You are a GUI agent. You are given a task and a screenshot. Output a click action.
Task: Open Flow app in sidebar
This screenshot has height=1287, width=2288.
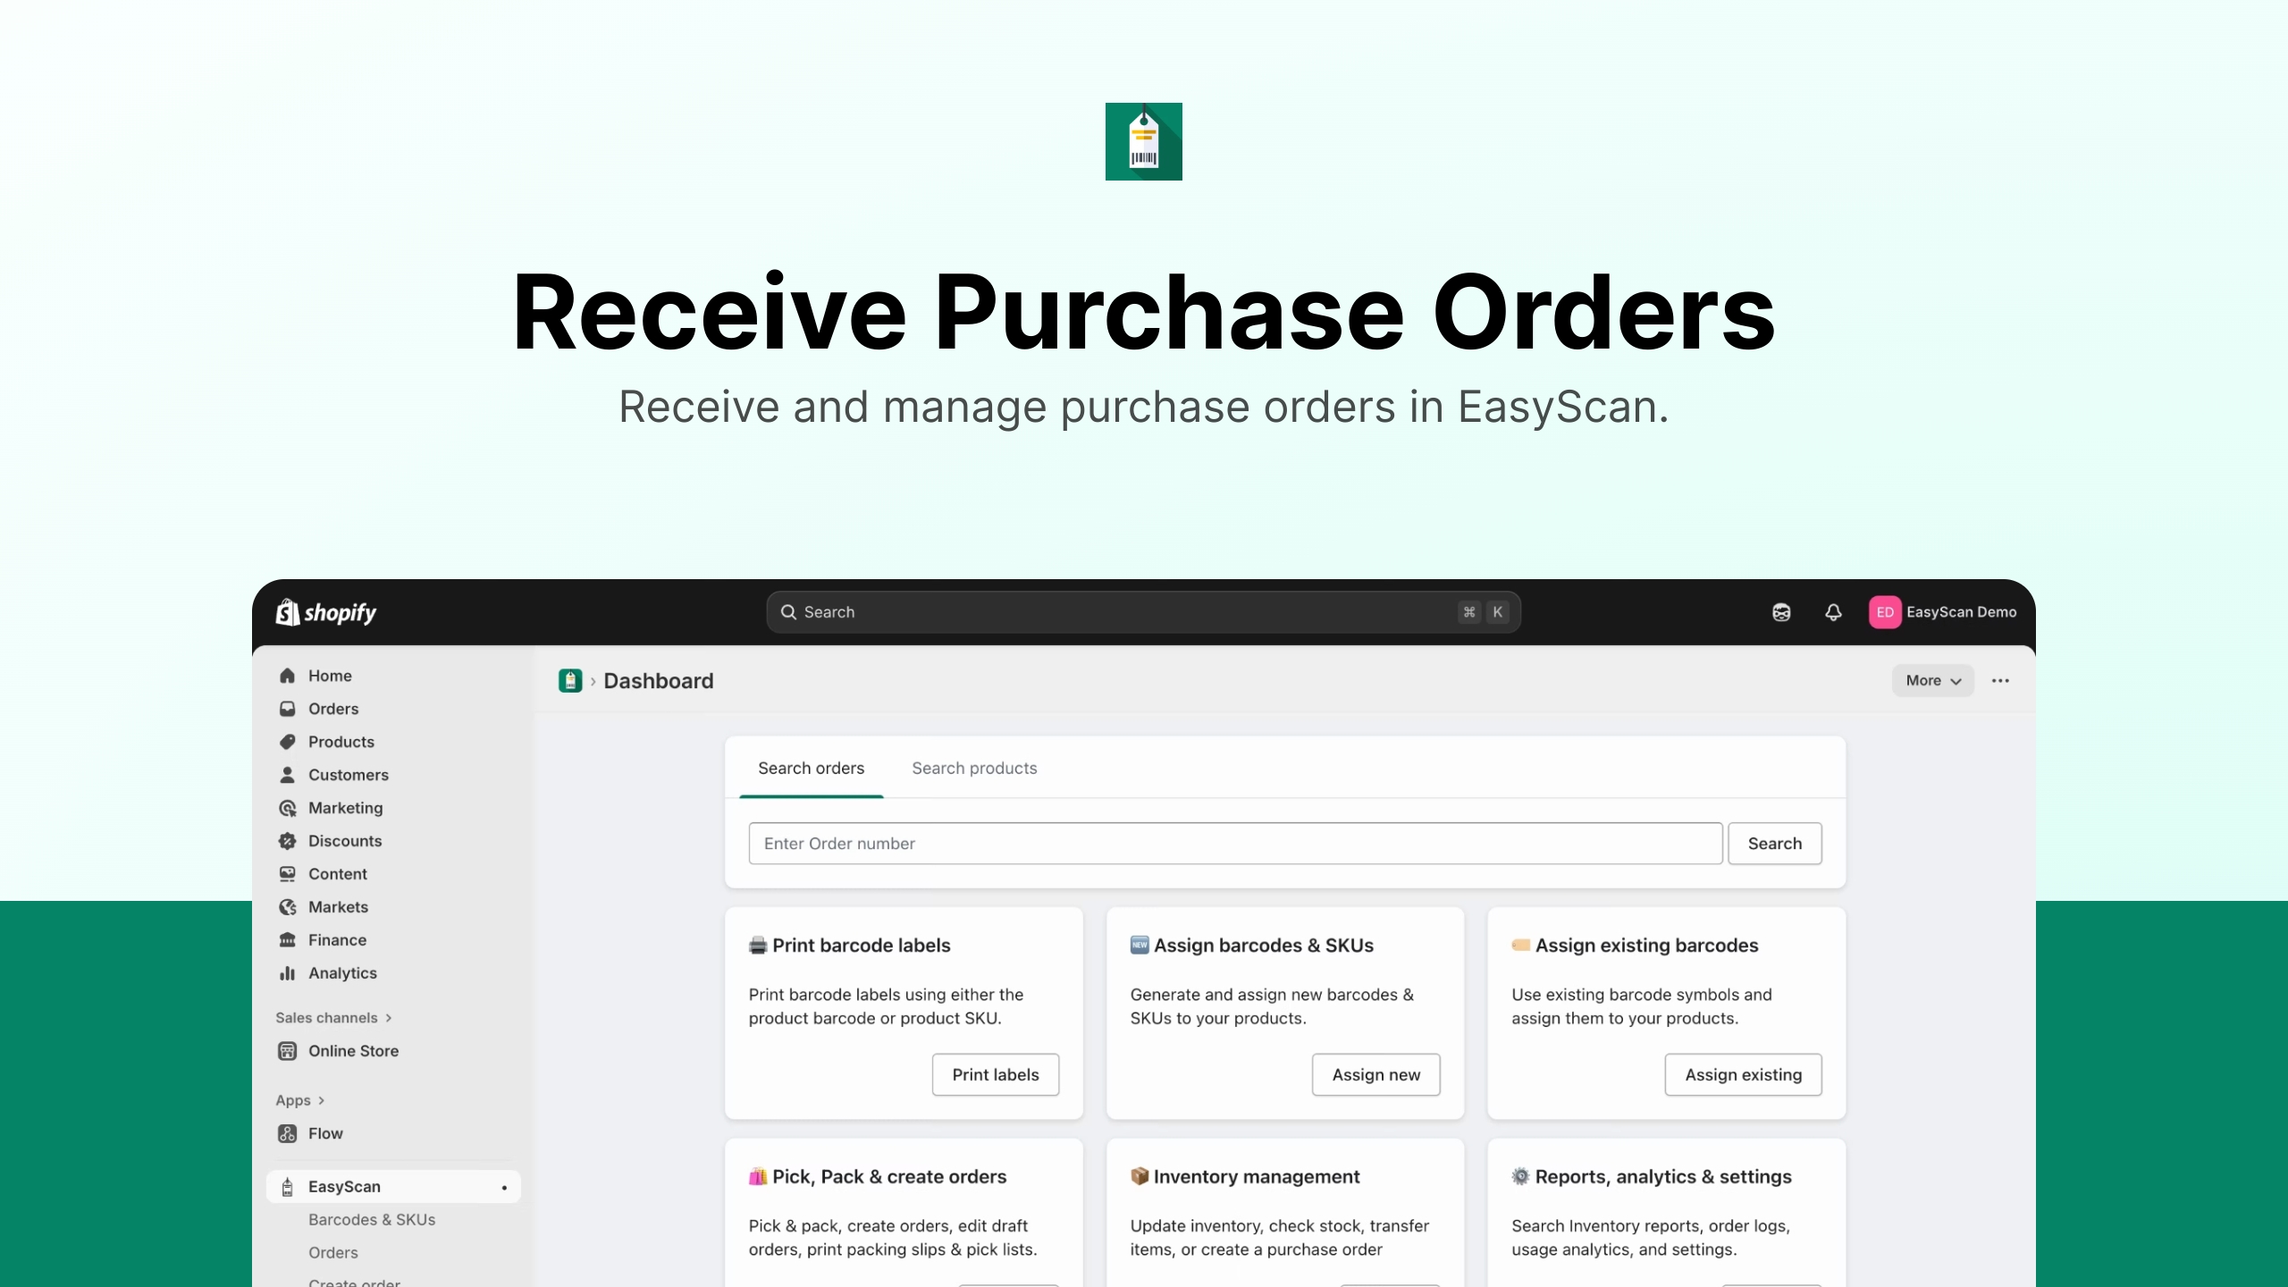pyautogui.click(x=325, y=1133)
